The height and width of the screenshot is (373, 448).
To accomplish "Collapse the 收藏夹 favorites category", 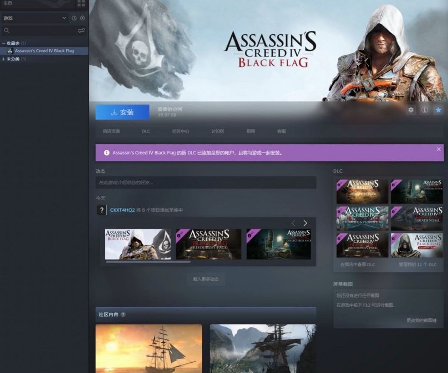I will 4,43.
